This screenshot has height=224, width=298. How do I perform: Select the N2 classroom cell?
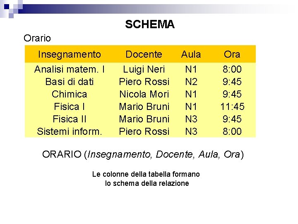[191, 82]
